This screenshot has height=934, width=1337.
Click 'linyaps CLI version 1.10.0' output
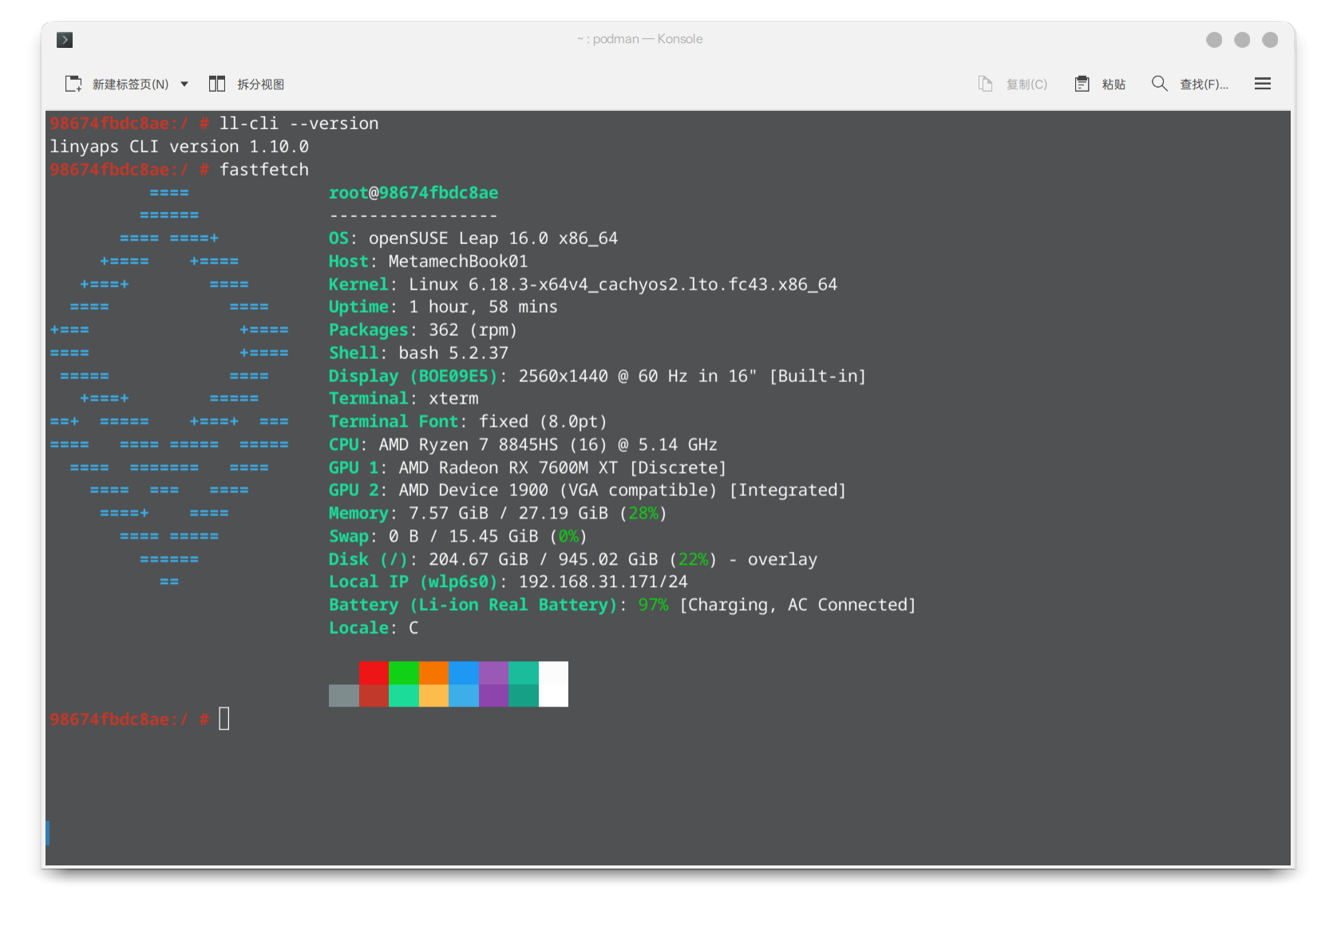pyautogui.click(x=180, y=147)
